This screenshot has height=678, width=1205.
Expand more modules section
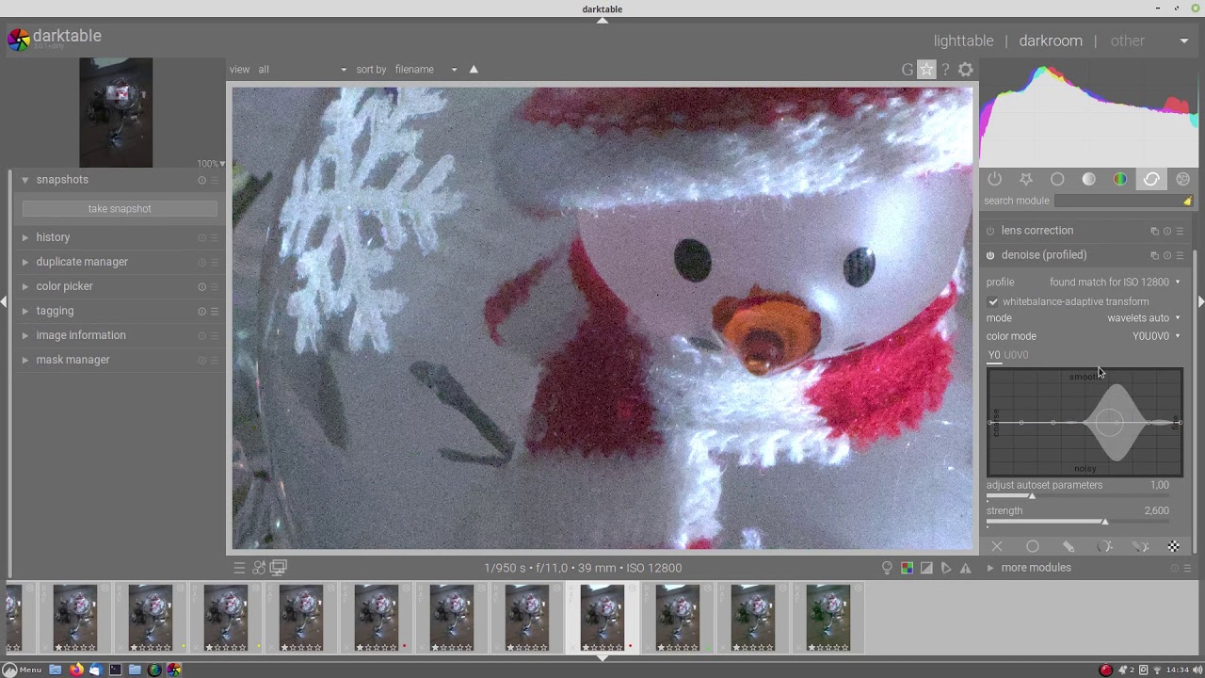pos(1036,568)
